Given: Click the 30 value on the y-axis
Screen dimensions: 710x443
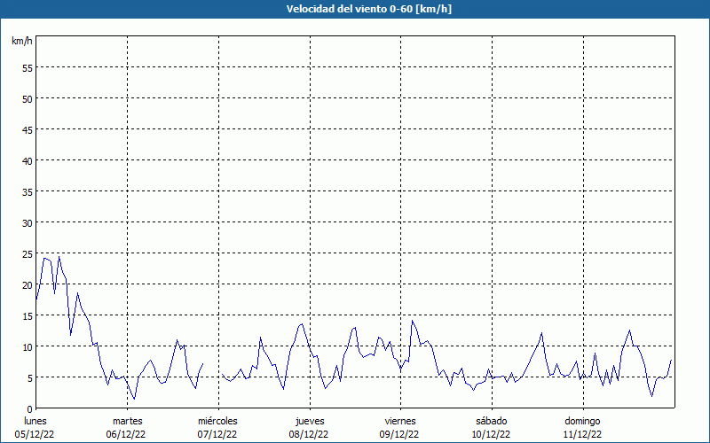Looking at the screenshot, I should tap(28, 223).
